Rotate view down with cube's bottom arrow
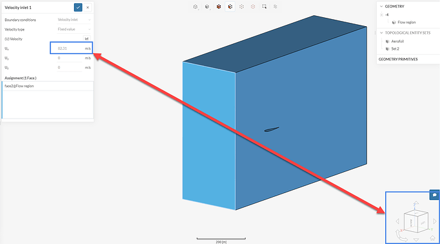 (x=416, y=240)
